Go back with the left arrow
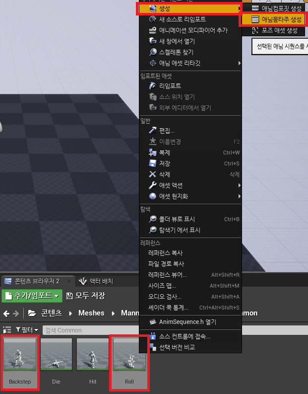Image resolution: width=308 pixels, height=394 pixels. coord(6,314)
